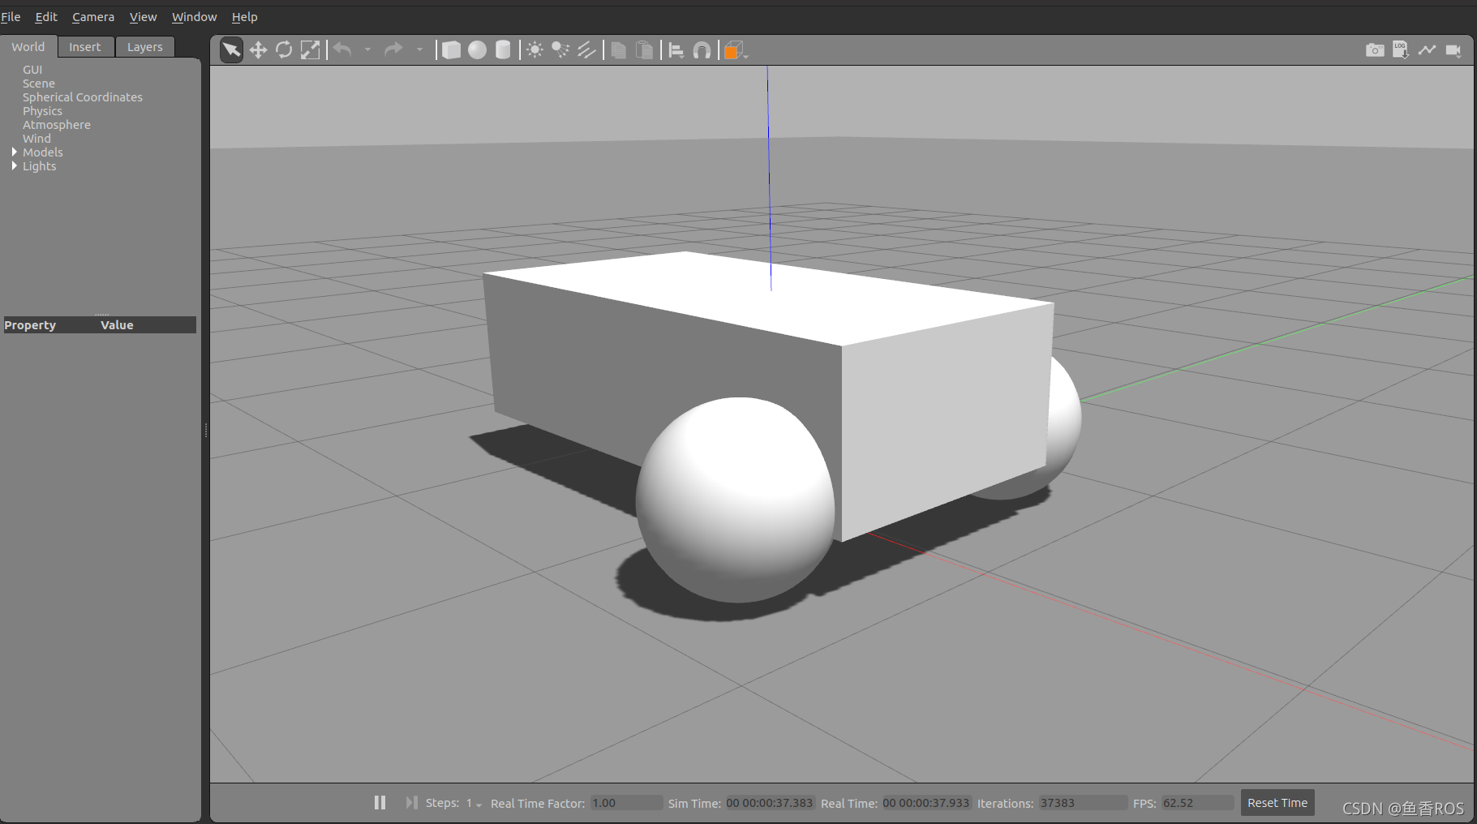Toggle the align tool

coord(676,49)
